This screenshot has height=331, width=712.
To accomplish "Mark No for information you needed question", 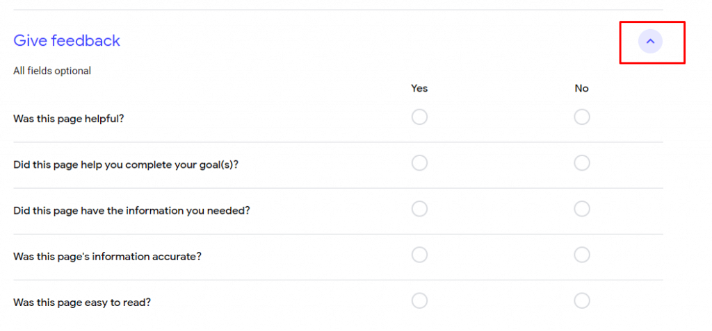I will pyautogui.click(x=582, y=209).
